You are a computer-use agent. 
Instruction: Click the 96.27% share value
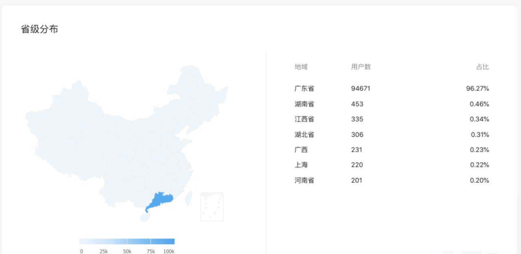[x=477, y=88]
